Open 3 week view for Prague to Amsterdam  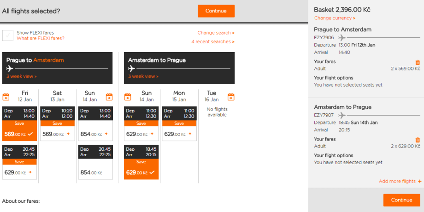coord(21,77)
